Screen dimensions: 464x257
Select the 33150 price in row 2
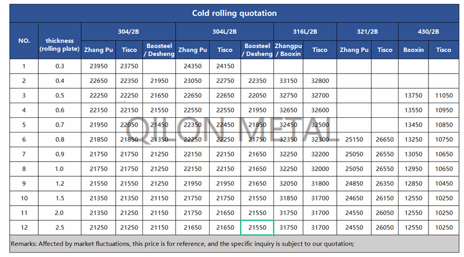pyautogui.click(x=288, y=81)
